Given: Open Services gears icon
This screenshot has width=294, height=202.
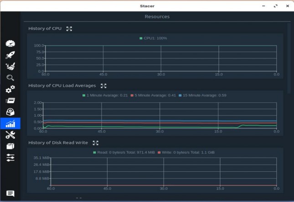Looking at the screenshot, I should 10,89.
